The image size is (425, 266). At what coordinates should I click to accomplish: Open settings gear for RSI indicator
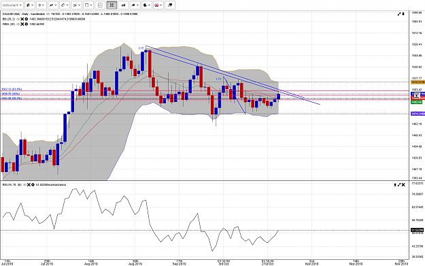click(x=33, y=184)
